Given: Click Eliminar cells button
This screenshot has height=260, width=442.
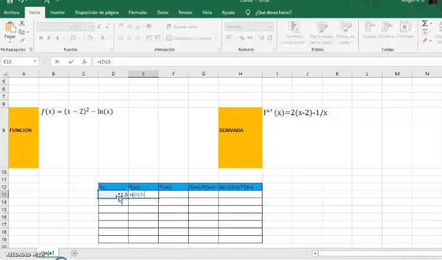Looking at the screenshot, I should [387, 31].
